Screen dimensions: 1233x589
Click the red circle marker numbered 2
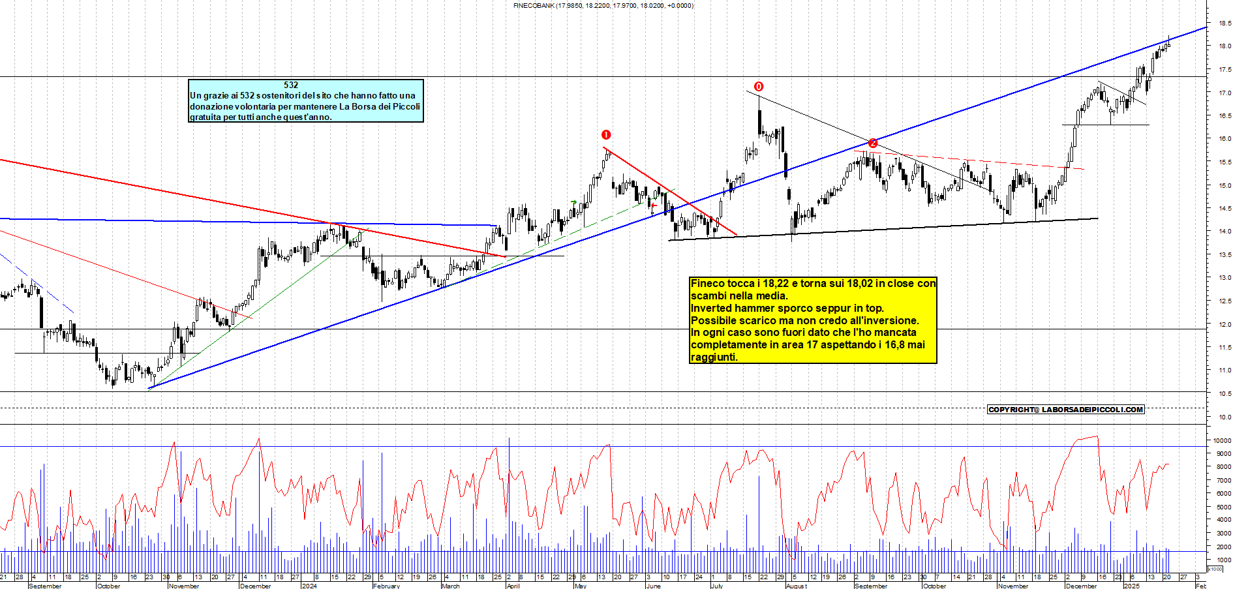pos(873,143)
